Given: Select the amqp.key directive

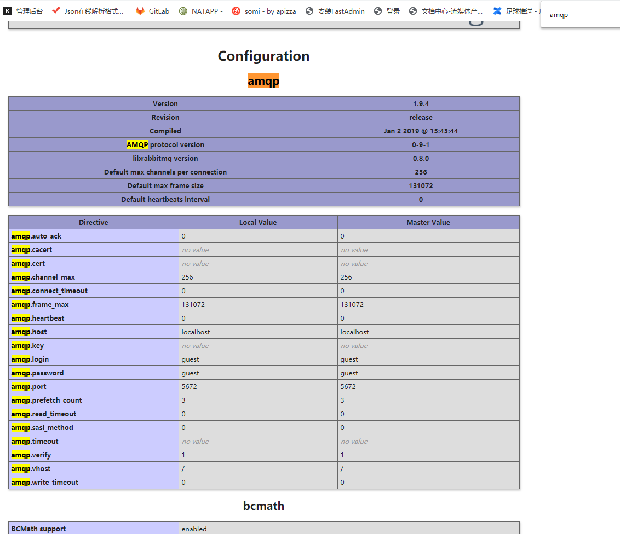Looking at the screenshot, I should pos(27,346).
